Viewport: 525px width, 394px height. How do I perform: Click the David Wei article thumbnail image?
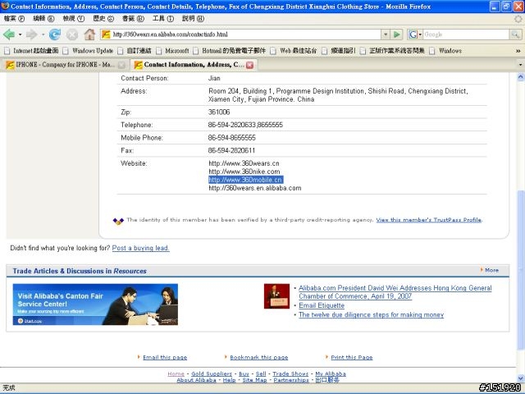click(x=276, y=296)
